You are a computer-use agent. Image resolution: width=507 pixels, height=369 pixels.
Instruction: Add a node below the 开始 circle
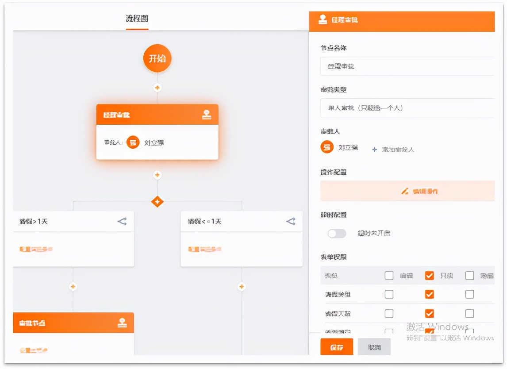(x=157, y=88)
